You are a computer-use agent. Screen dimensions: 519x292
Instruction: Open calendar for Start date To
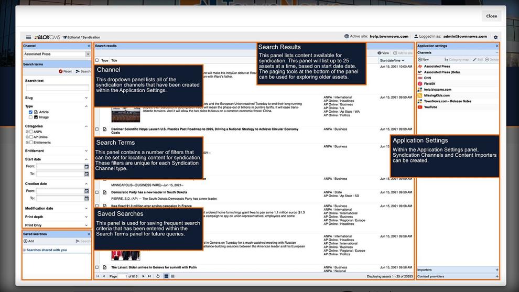[x=87, y=174]
